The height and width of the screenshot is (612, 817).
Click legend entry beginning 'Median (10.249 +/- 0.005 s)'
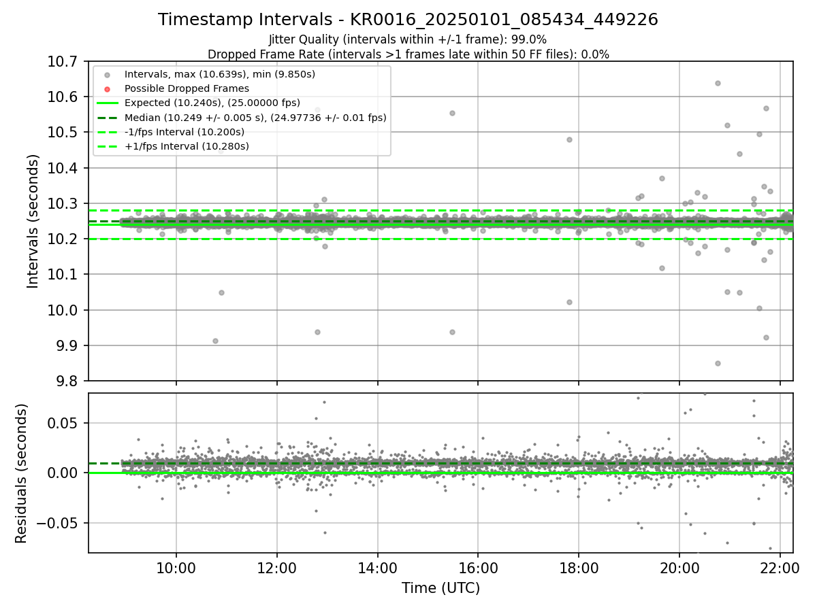255,118
